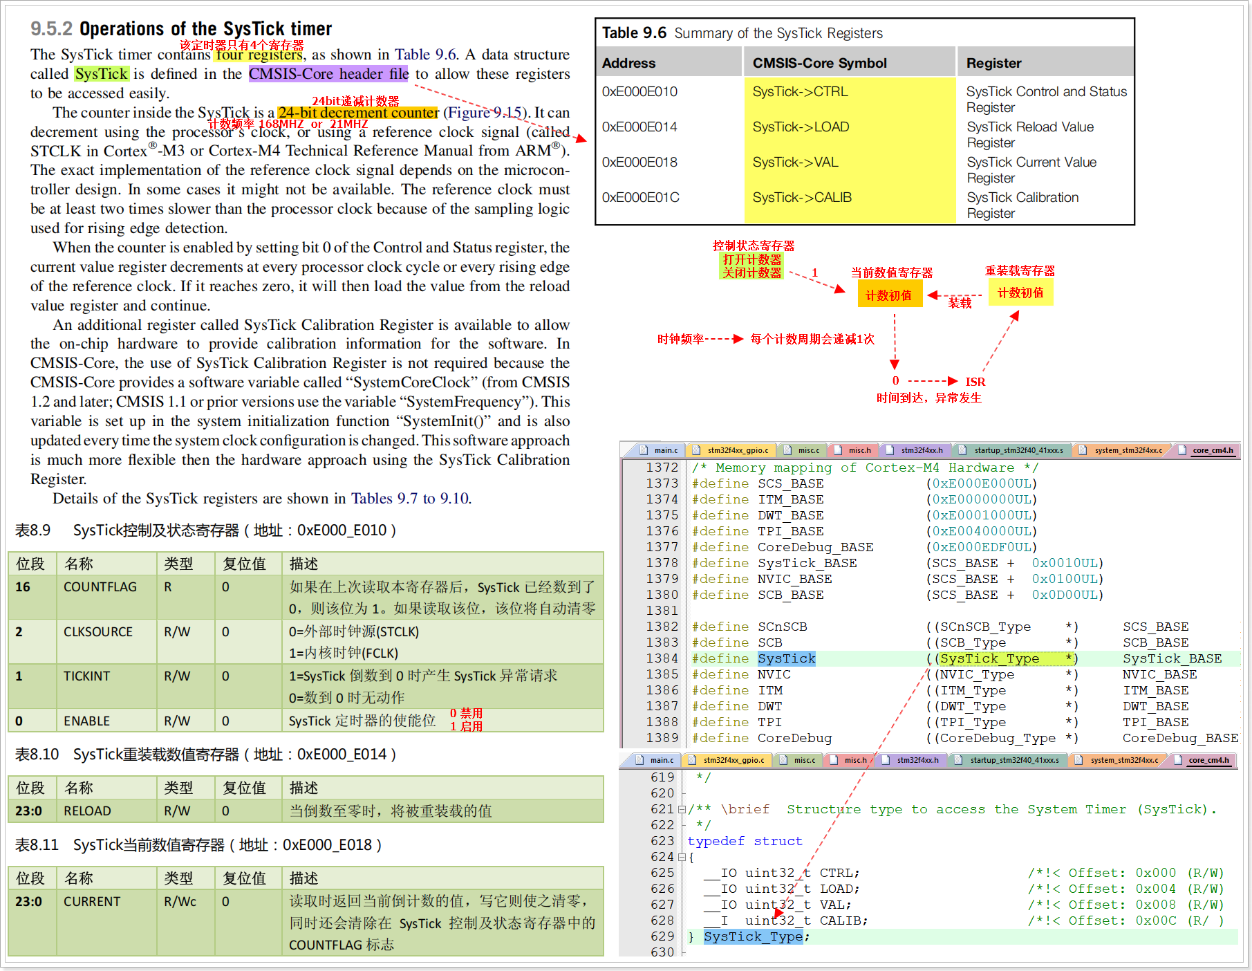Click 'CMSIS-Core Symbol' column header
Viewport: 1252px width, 971px height.
[x=819, y=63]
